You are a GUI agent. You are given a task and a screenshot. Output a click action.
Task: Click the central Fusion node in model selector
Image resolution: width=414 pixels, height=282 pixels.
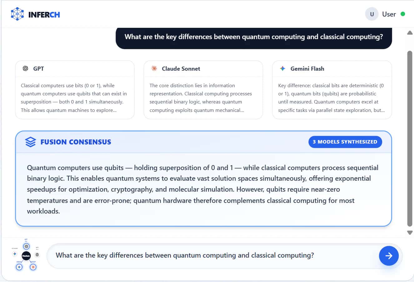click(x=26, y=256)
